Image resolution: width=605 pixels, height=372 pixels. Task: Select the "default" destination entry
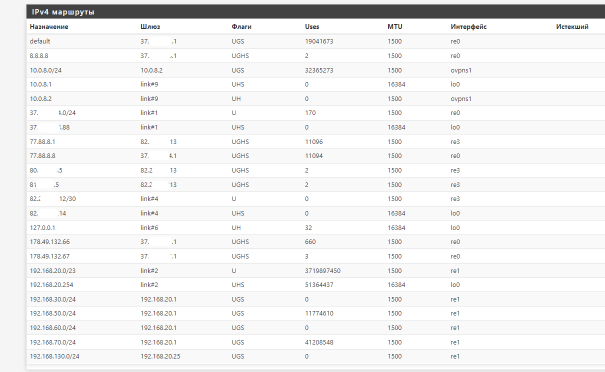[40, 41]
